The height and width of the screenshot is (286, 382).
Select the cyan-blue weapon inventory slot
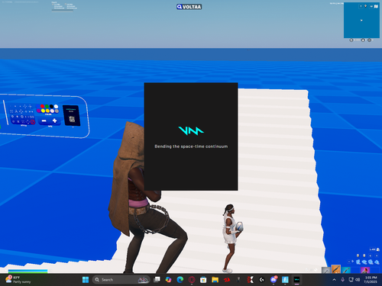(346, 270)
